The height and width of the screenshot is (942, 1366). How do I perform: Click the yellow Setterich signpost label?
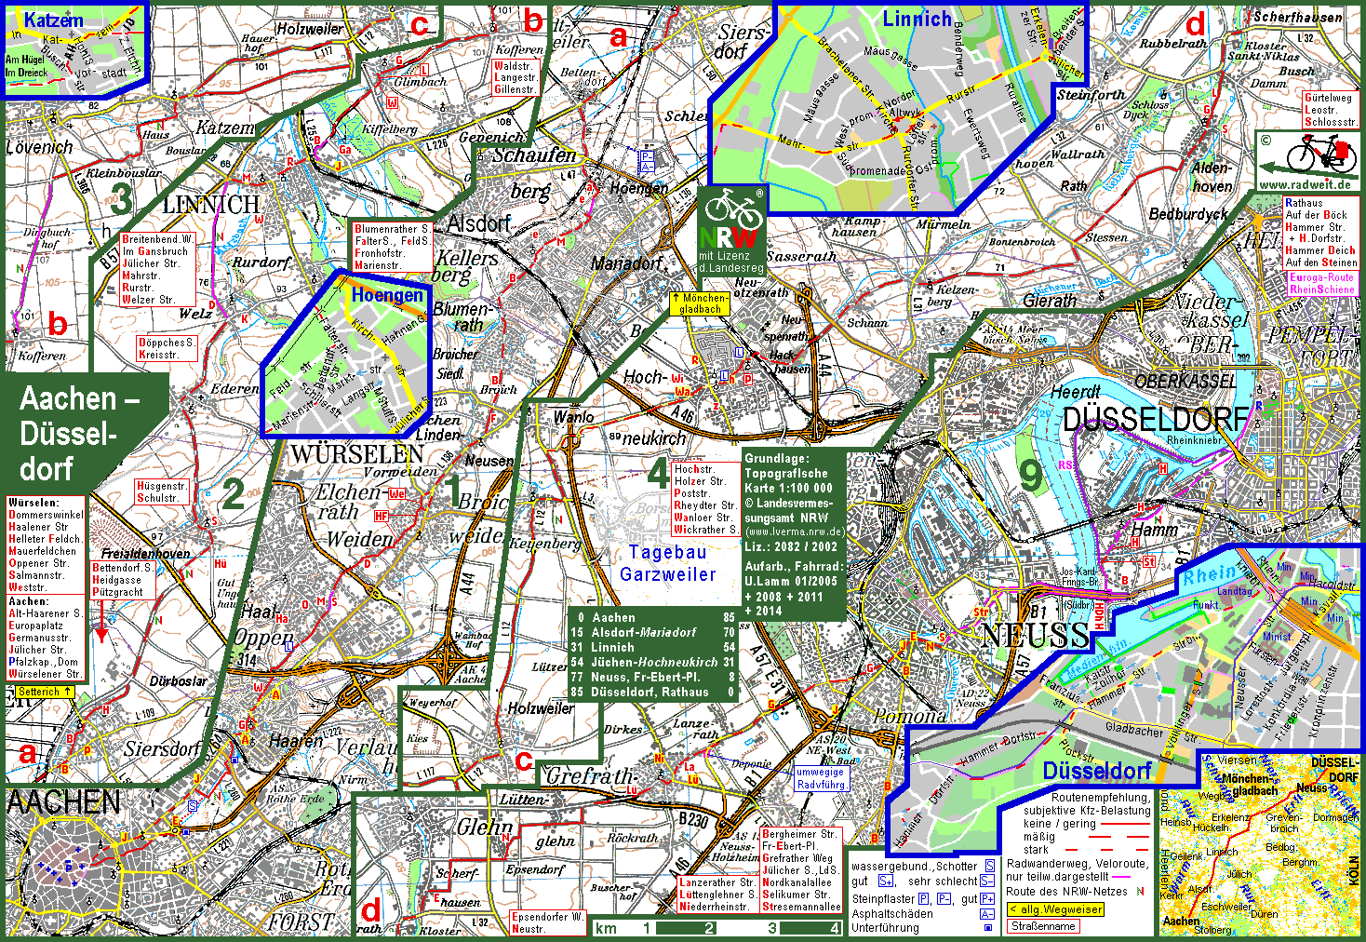pos(45,692)
